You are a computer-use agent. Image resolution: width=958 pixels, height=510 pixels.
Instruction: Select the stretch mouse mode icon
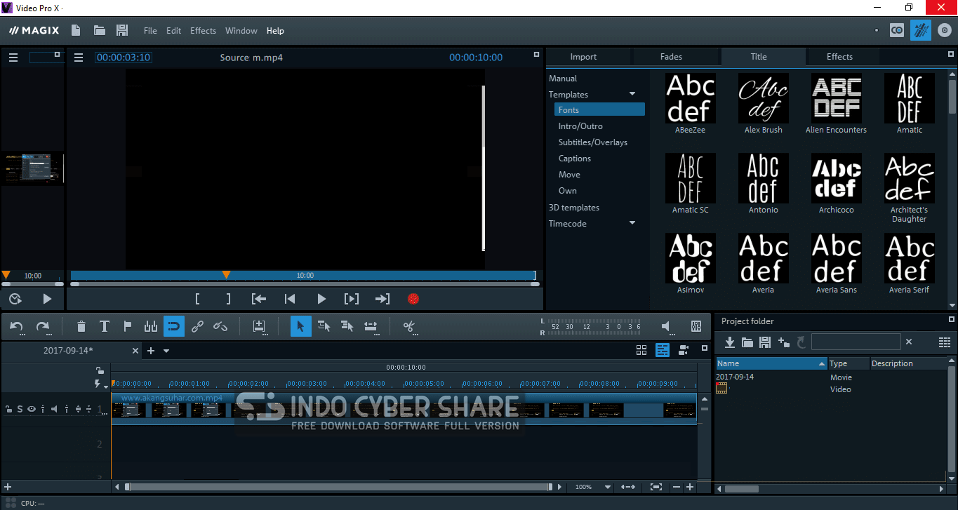tap(371, 326)
